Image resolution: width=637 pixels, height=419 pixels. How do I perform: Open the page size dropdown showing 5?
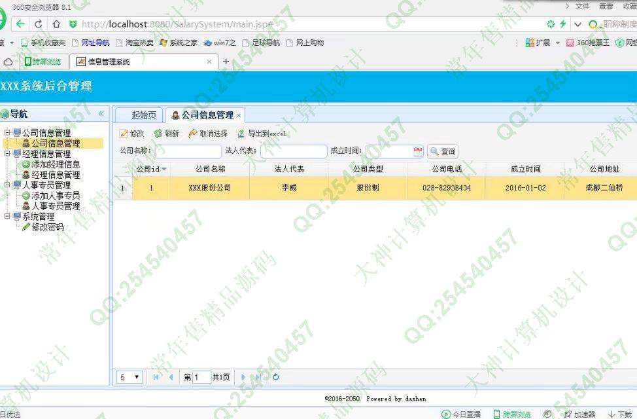point(129,377)
